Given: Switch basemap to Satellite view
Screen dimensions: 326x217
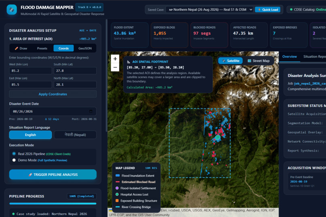Looking at the screenshot, I should click(231, 61).
